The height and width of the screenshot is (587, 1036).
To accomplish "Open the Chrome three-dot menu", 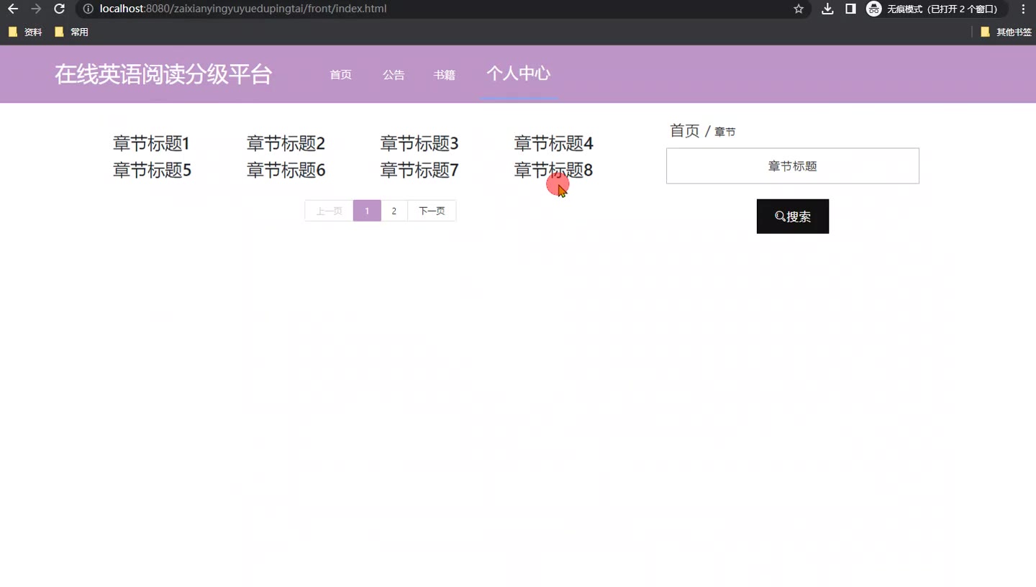I will coord(1023,9).
